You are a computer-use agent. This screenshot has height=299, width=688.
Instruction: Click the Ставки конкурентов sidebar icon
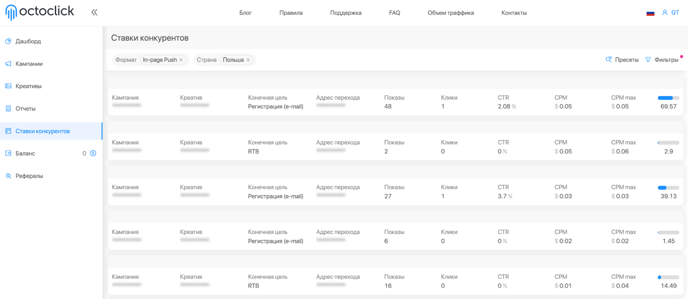point(8,131)
